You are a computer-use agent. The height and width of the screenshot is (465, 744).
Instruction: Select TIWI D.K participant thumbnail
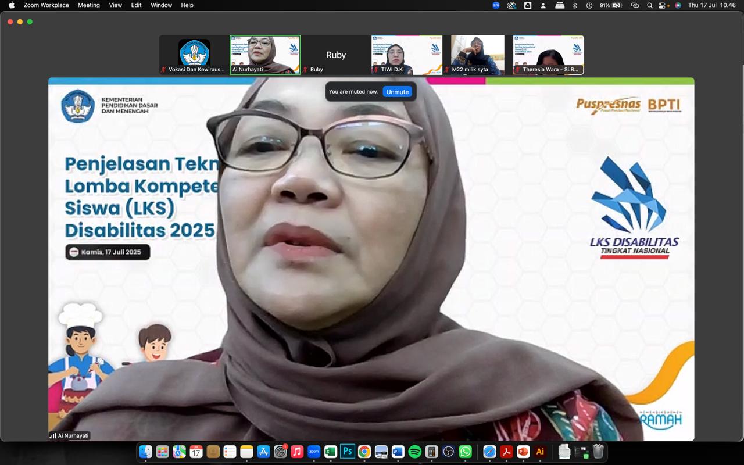point(407,55)
